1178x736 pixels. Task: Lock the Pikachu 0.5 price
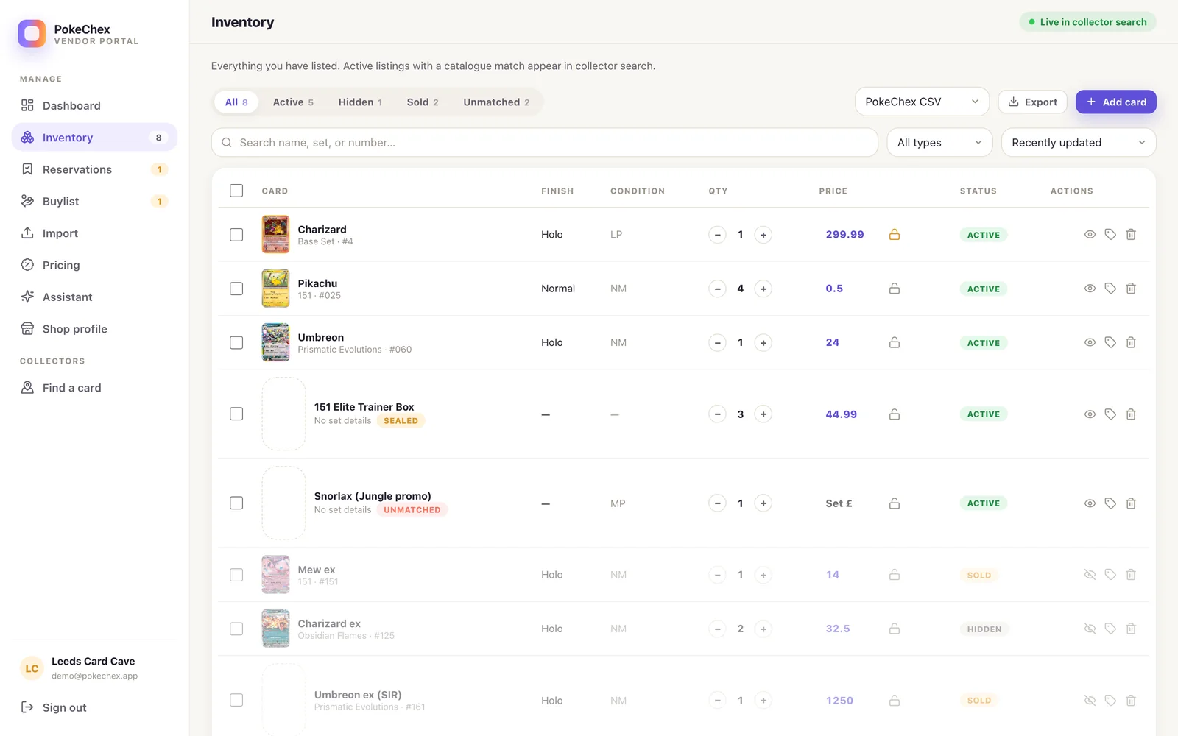point(895,289)
